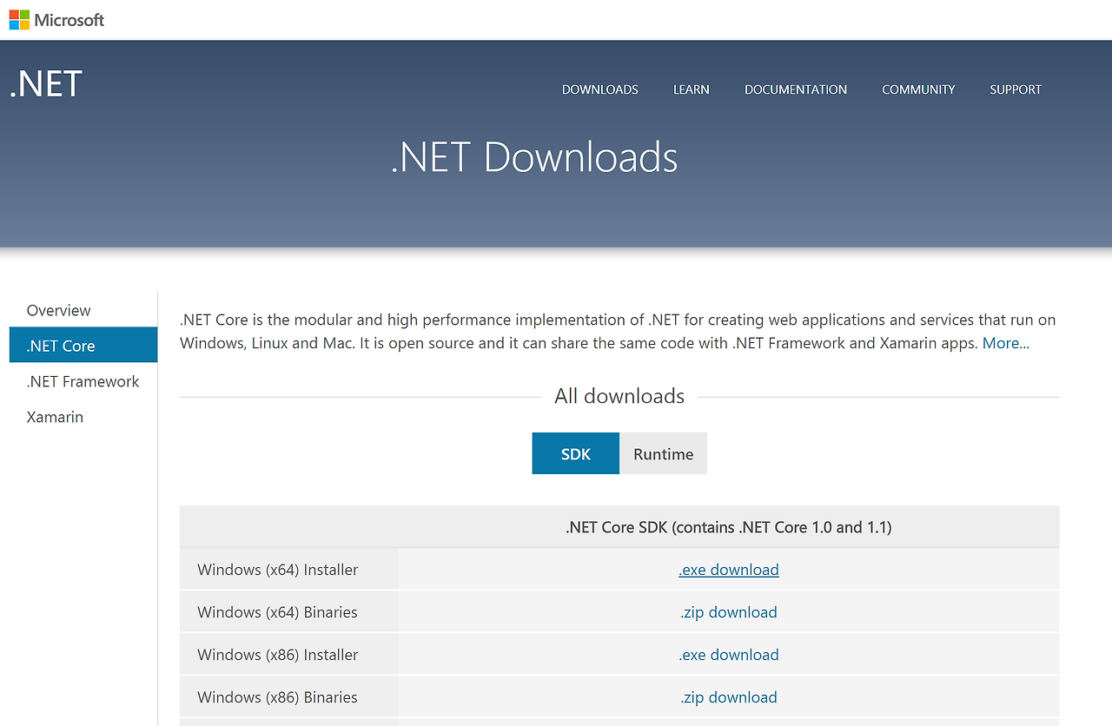Switch to the SDK tab
The width and height of the screenshot is (1112, 726).
pos(576,453)
